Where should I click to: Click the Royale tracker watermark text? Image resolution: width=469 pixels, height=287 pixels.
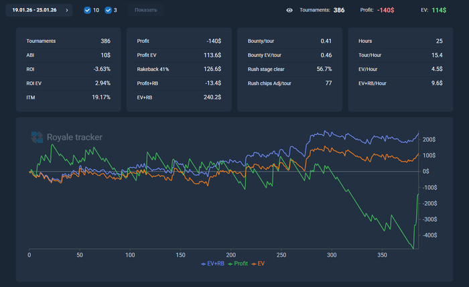point(74,137)
